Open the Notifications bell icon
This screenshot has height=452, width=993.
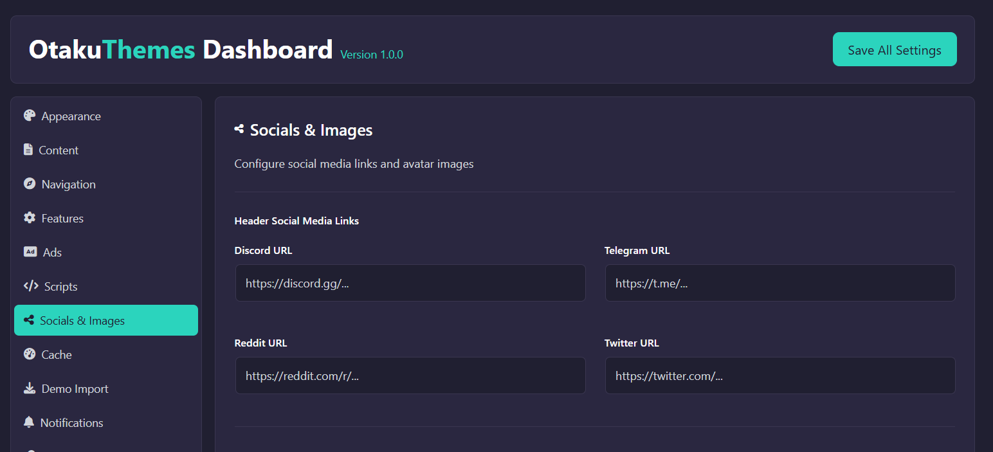(30, 422)
